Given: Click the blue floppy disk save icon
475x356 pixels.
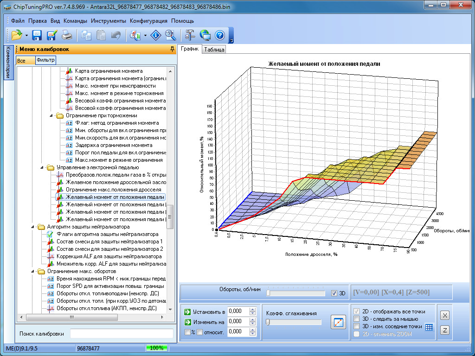Looking at the screenshot, I should pyautogui.click(x=37, y=35).
